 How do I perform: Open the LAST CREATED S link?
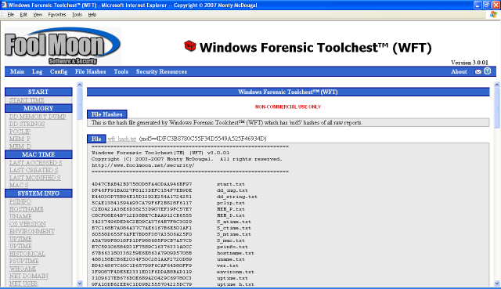pyautogui.click(x=34, y=170)
